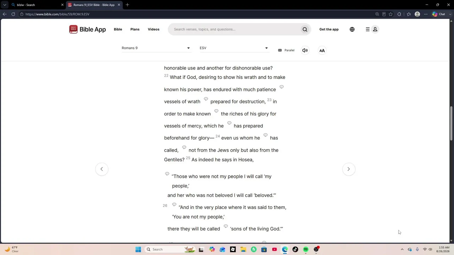Image resolution: width=454 pixels, height=255 pixels.
Task: Expand the ESV version dropdown
Action: [x=234, y=48]
